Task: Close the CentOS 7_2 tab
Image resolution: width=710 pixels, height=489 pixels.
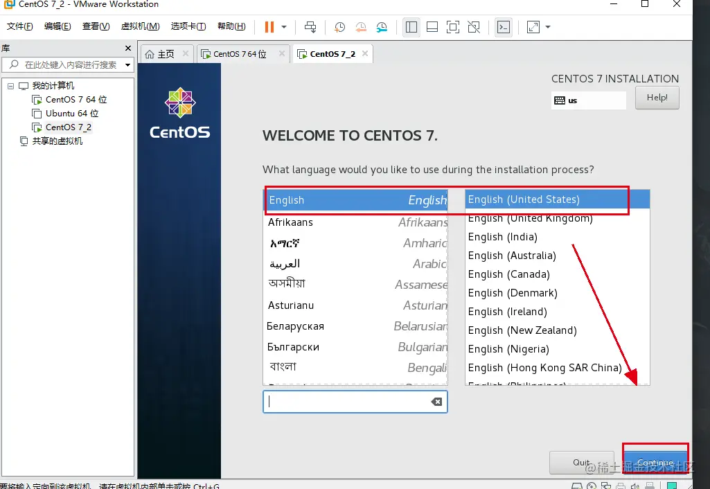Action: [x=365, y=53]
